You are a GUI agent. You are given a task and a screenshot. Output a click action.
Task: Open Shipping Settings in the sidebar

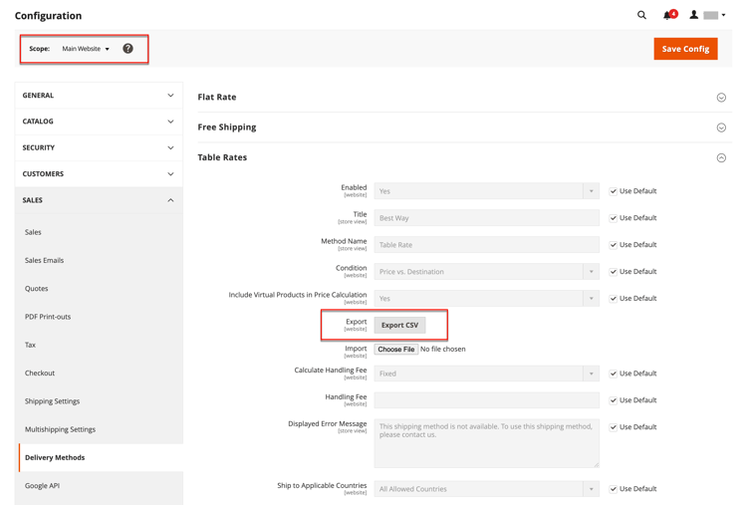click(53, 401)
